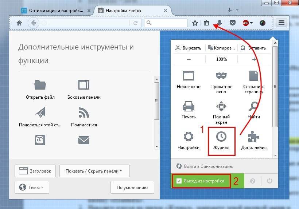The width and height of the screenshot is (299, 209).
Task: Open the Темы dropdown
Action: [x=32, y=187]
